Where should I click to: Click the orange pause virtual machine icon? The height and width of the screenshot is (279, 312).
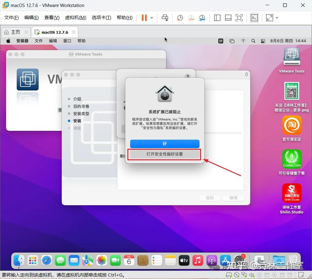144,18
